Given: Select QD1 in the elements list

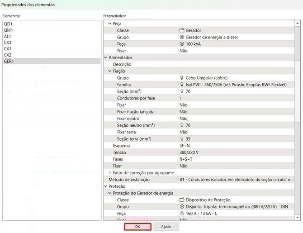Looking at the screenshot, I should click(8, 24).
